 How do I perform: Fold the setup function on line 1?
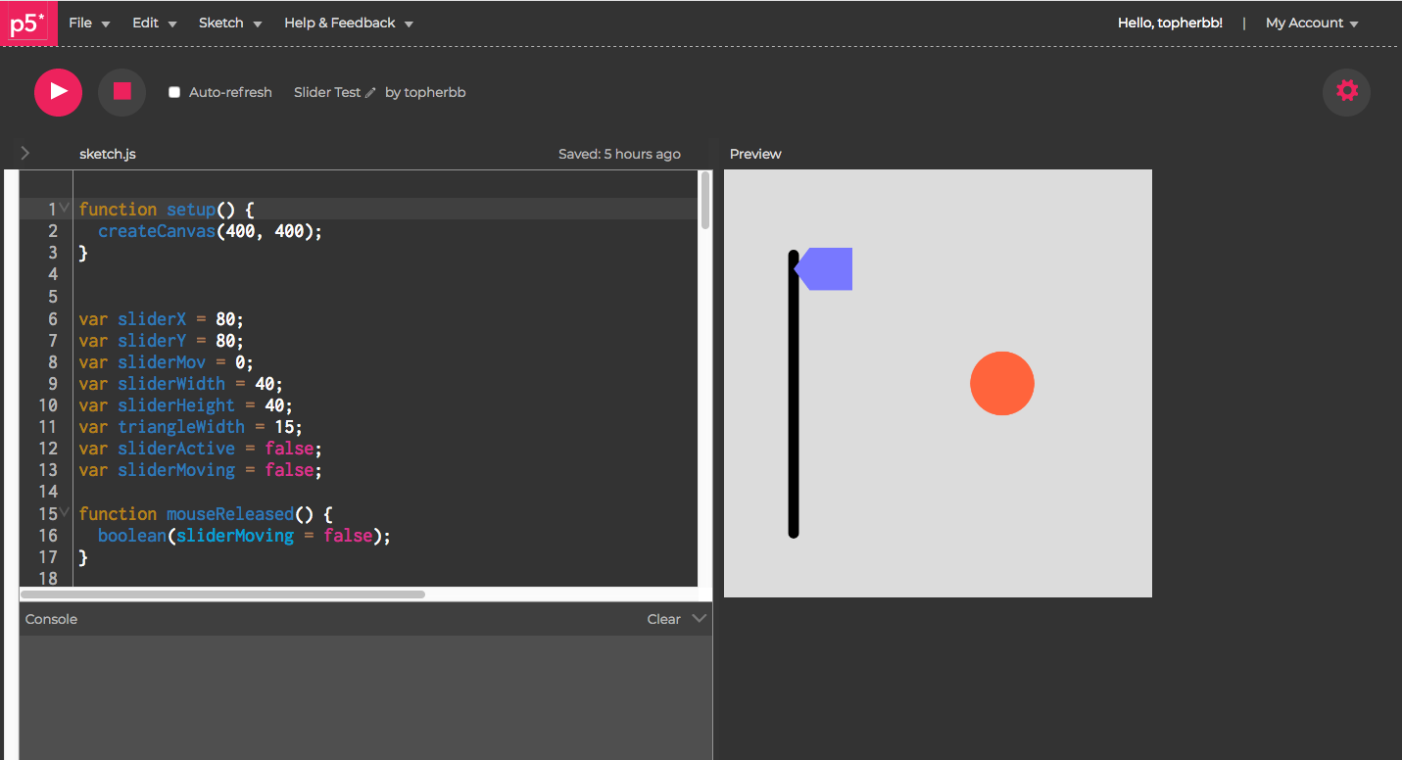click(64, 208)
